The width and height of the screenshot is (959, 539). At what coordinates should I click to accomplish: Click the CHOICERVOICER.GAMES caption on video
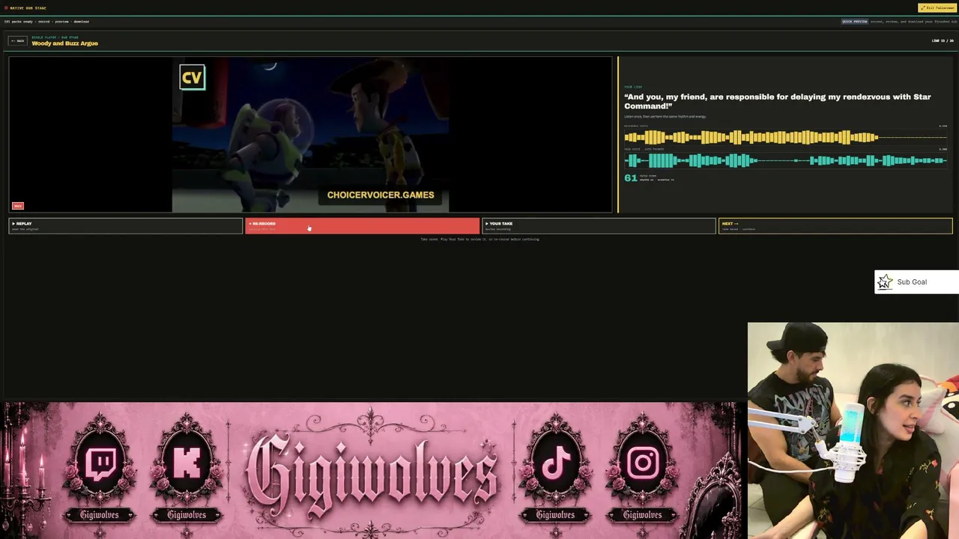[381, 195]
